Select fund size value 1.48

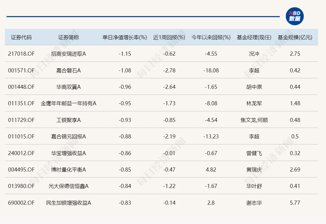295,103
